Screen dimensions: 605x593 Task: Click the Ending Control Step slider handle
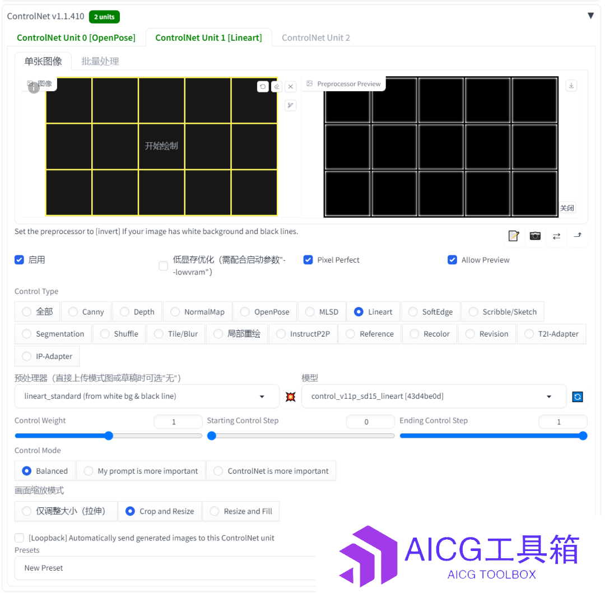tap(583, 436)
